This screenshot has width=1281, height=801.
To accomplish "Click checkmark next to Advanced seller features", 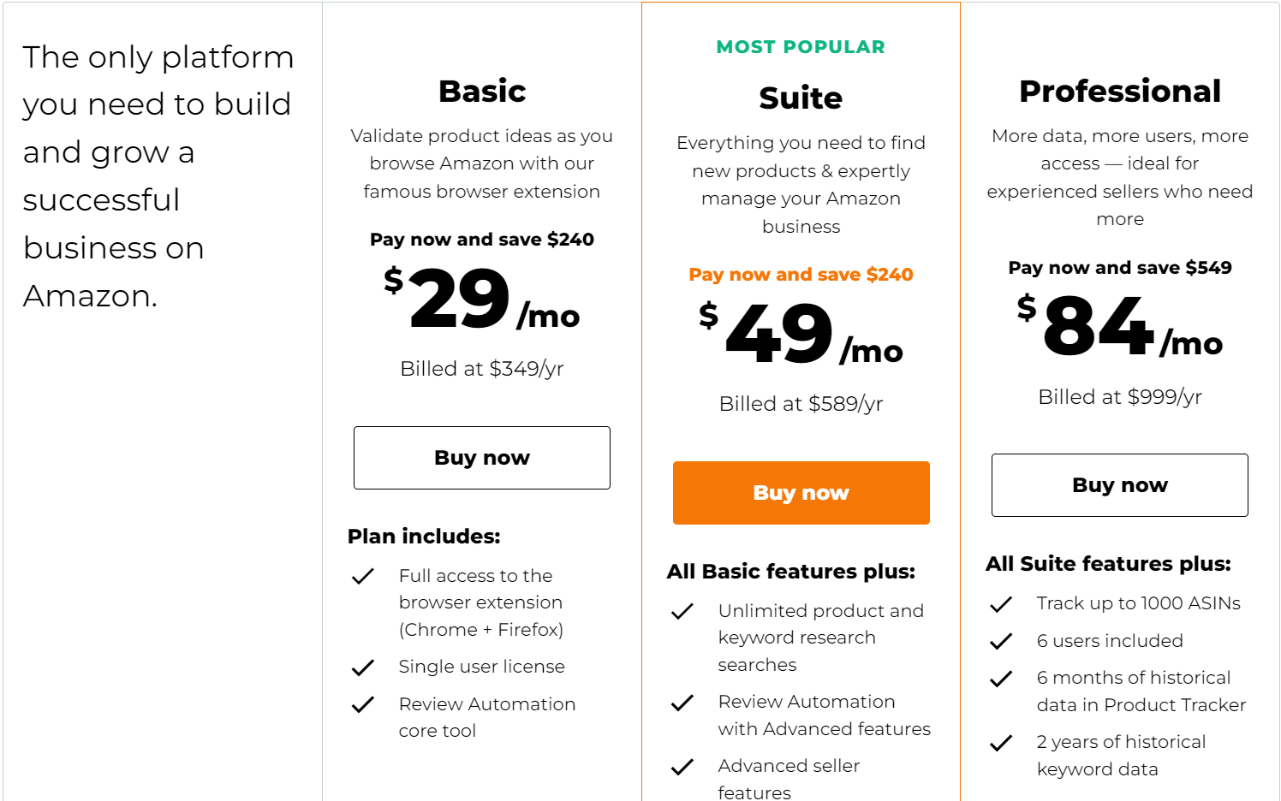I will coord(682,767).
